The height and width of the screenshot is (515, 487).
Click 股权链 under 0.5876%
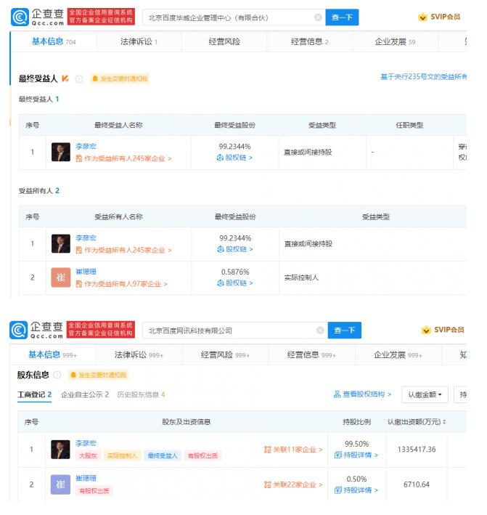(x=235, y=283)
